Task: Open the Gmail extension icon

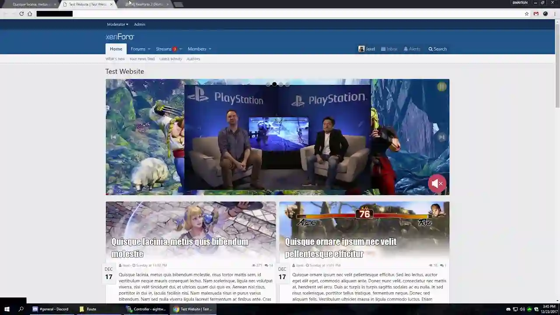Action: [536, 14]
